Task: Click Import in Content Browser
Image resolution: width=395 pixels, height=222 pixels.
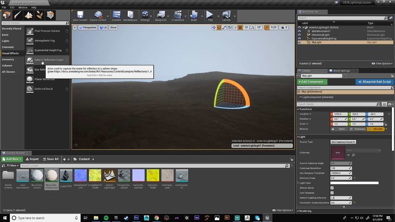Action: pyautogui.click(x=32, y=159)
